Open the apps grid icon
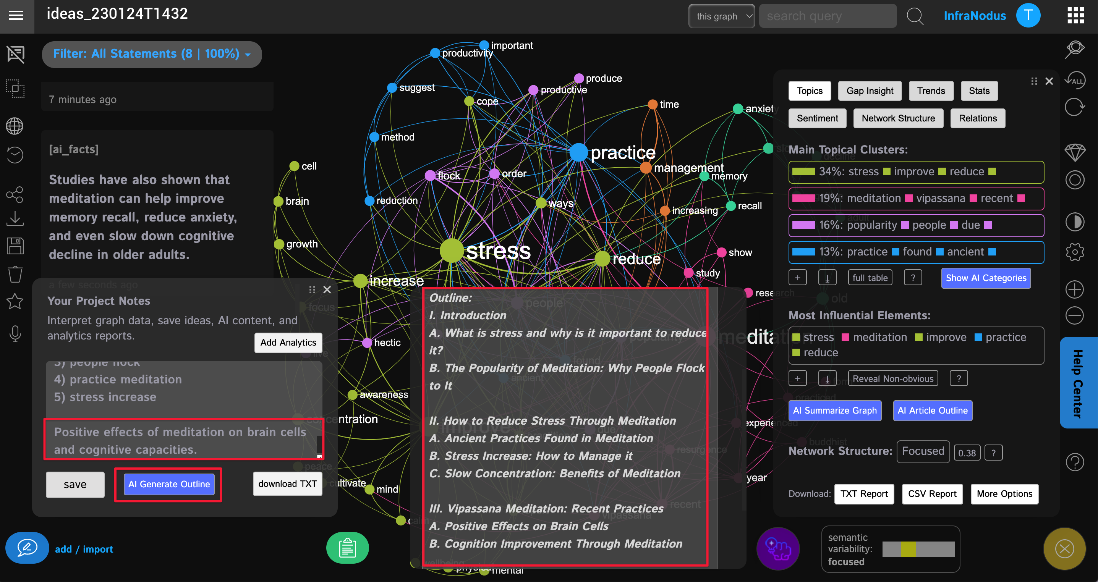Viewport: 1098px width, 582px height. (x=1075, y=16)
